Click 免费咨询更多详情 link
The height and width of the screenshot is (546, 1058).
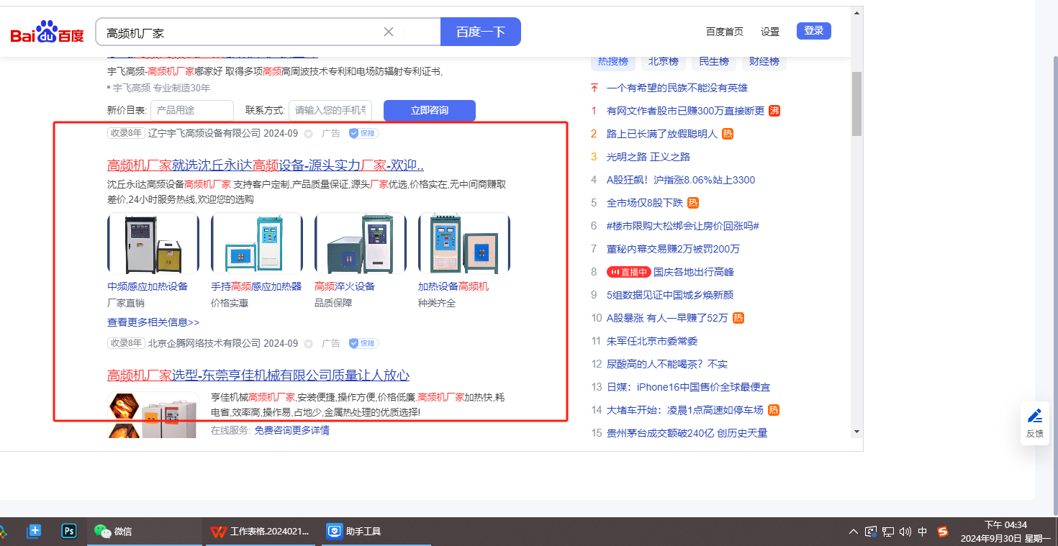(291, 430)
